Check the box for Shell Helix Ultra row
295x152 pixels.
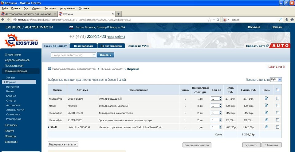(277, 127)
